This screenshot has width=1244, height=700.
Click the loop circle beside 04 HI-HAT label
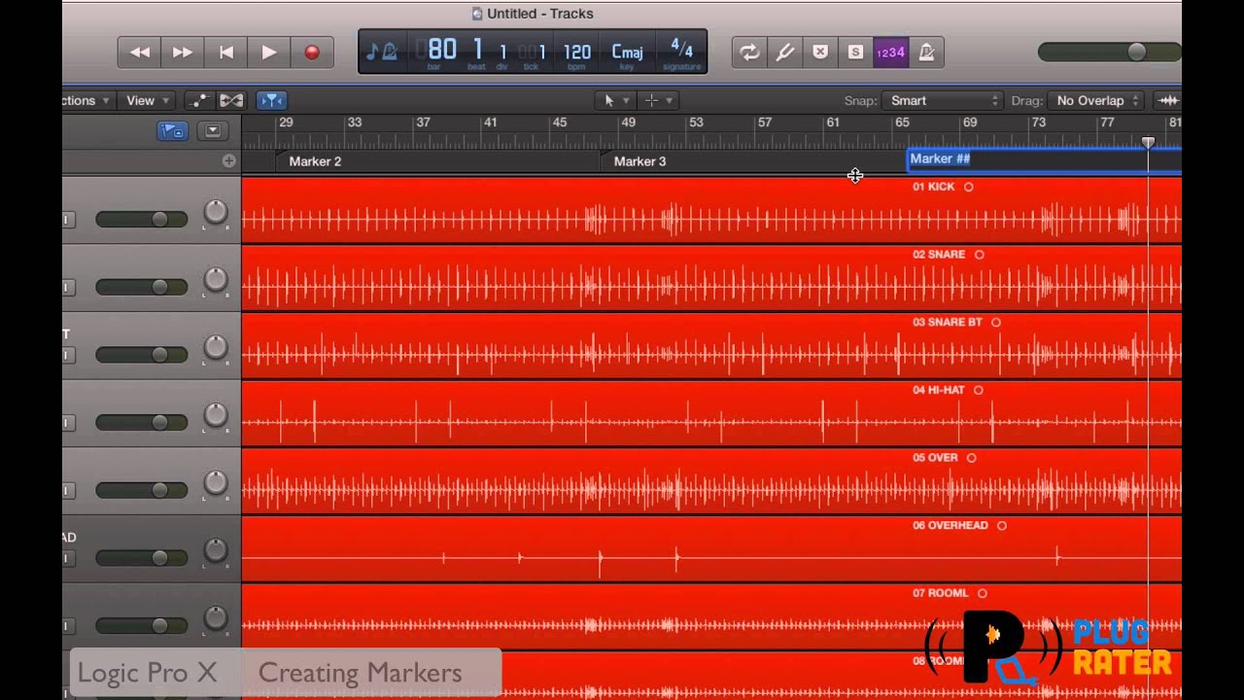978,390
